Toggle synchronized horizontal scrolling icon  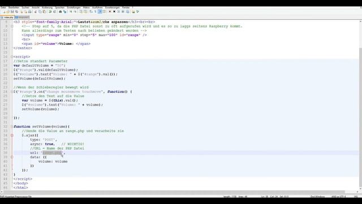coord(85,11)
